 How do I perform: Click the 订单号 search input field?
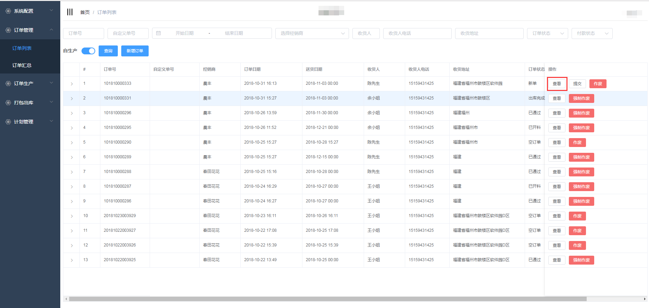[x=83, y=33]
